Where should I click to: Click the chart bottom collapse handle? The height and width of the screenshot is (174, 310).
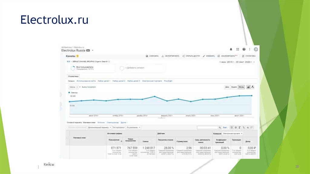click(162, 118)
